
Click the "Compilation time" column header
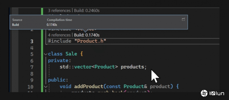[x=60, y=20]
